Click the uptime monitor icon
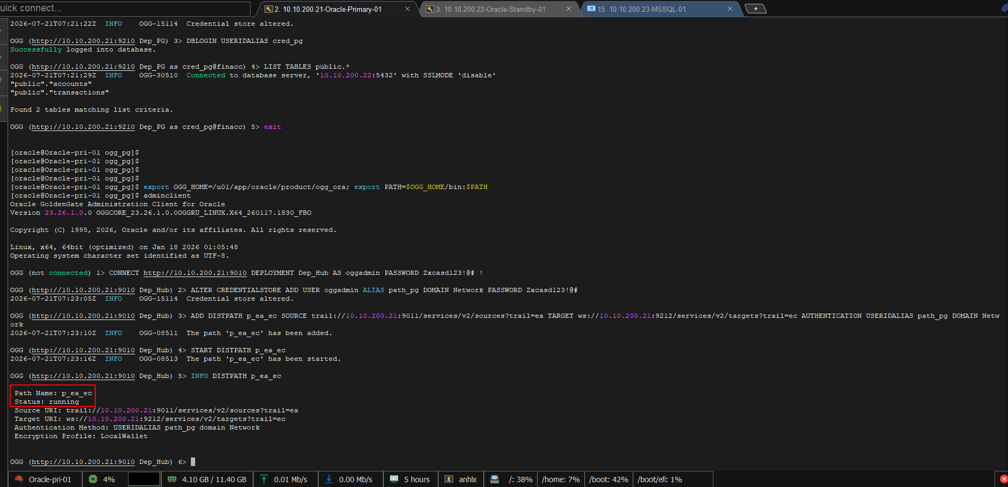Image resolution: width=1008 pixels, height=487 pixels. [x=394, y=479]
